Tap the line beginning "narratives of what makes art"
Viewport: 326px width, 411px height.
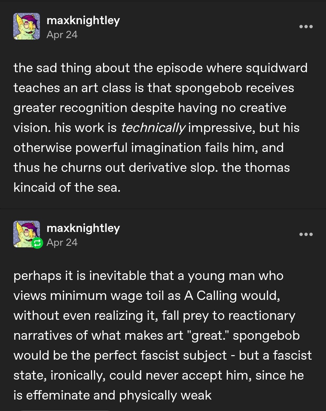[x=156, y=336]
